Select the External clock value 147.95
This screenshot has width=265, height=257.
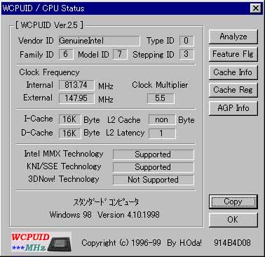[76, 98]
